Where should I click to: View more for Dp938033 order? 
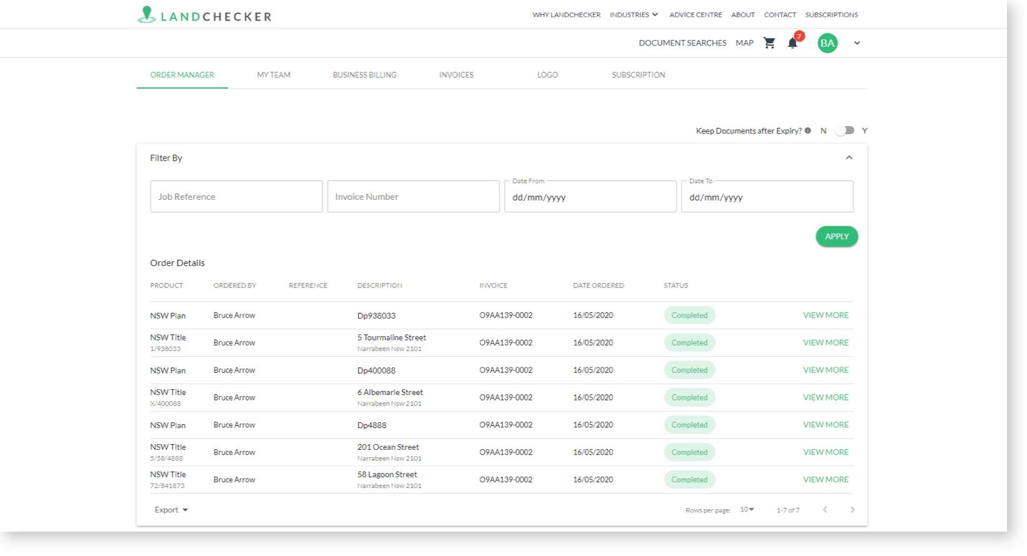825,315
